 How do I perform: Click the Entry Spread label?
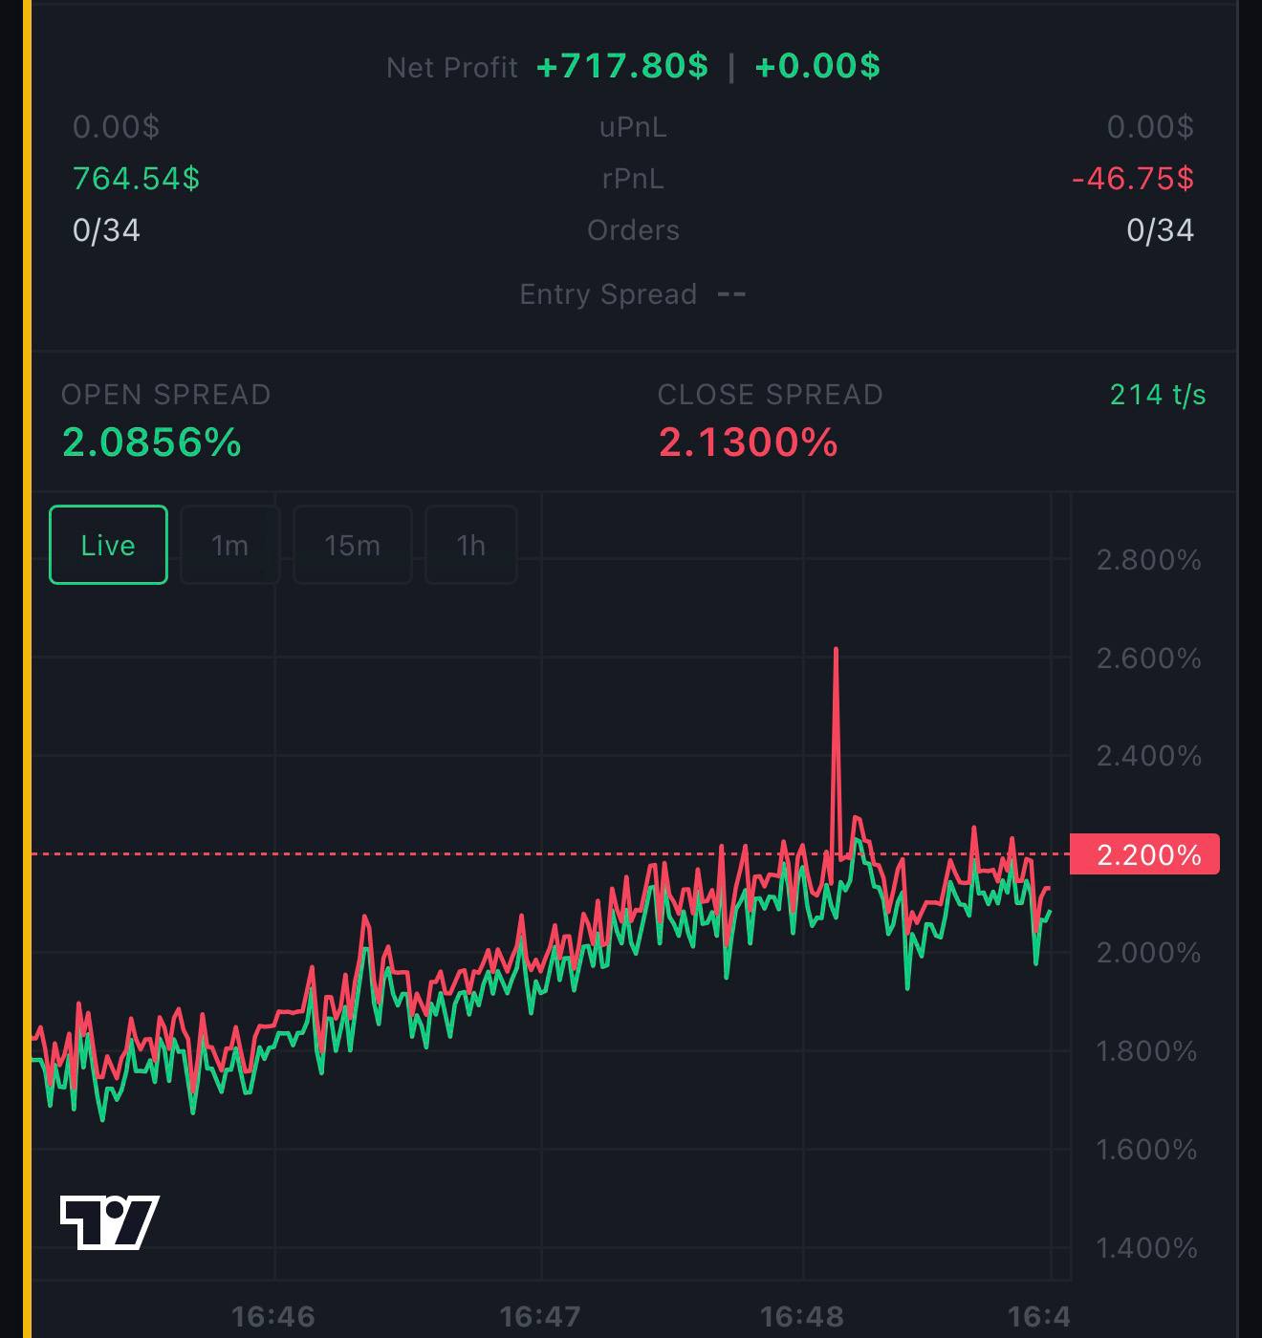tap(608, 294)
